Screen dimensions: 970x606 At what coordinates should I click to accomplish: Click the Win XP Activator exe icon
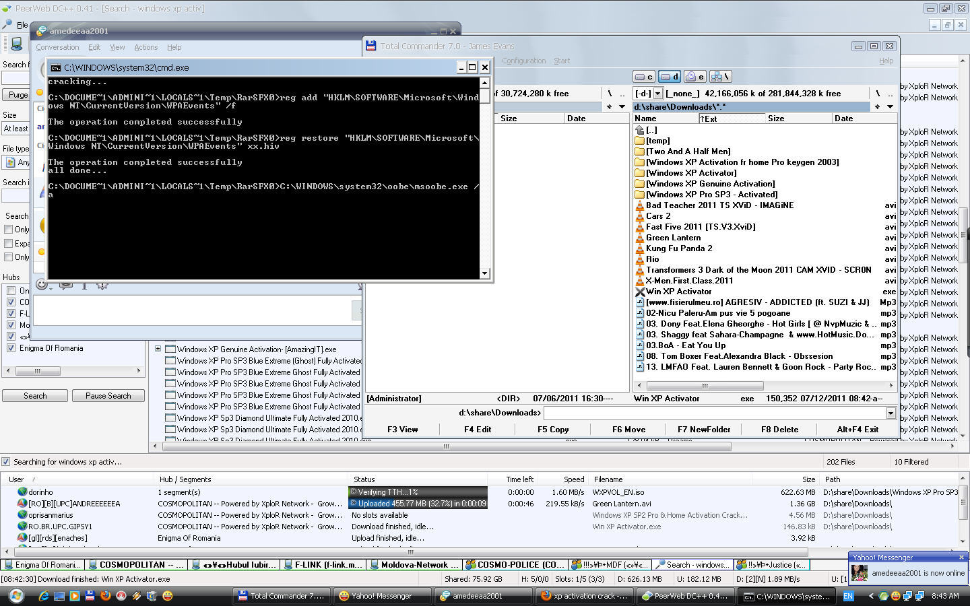(x=640, y=292)
